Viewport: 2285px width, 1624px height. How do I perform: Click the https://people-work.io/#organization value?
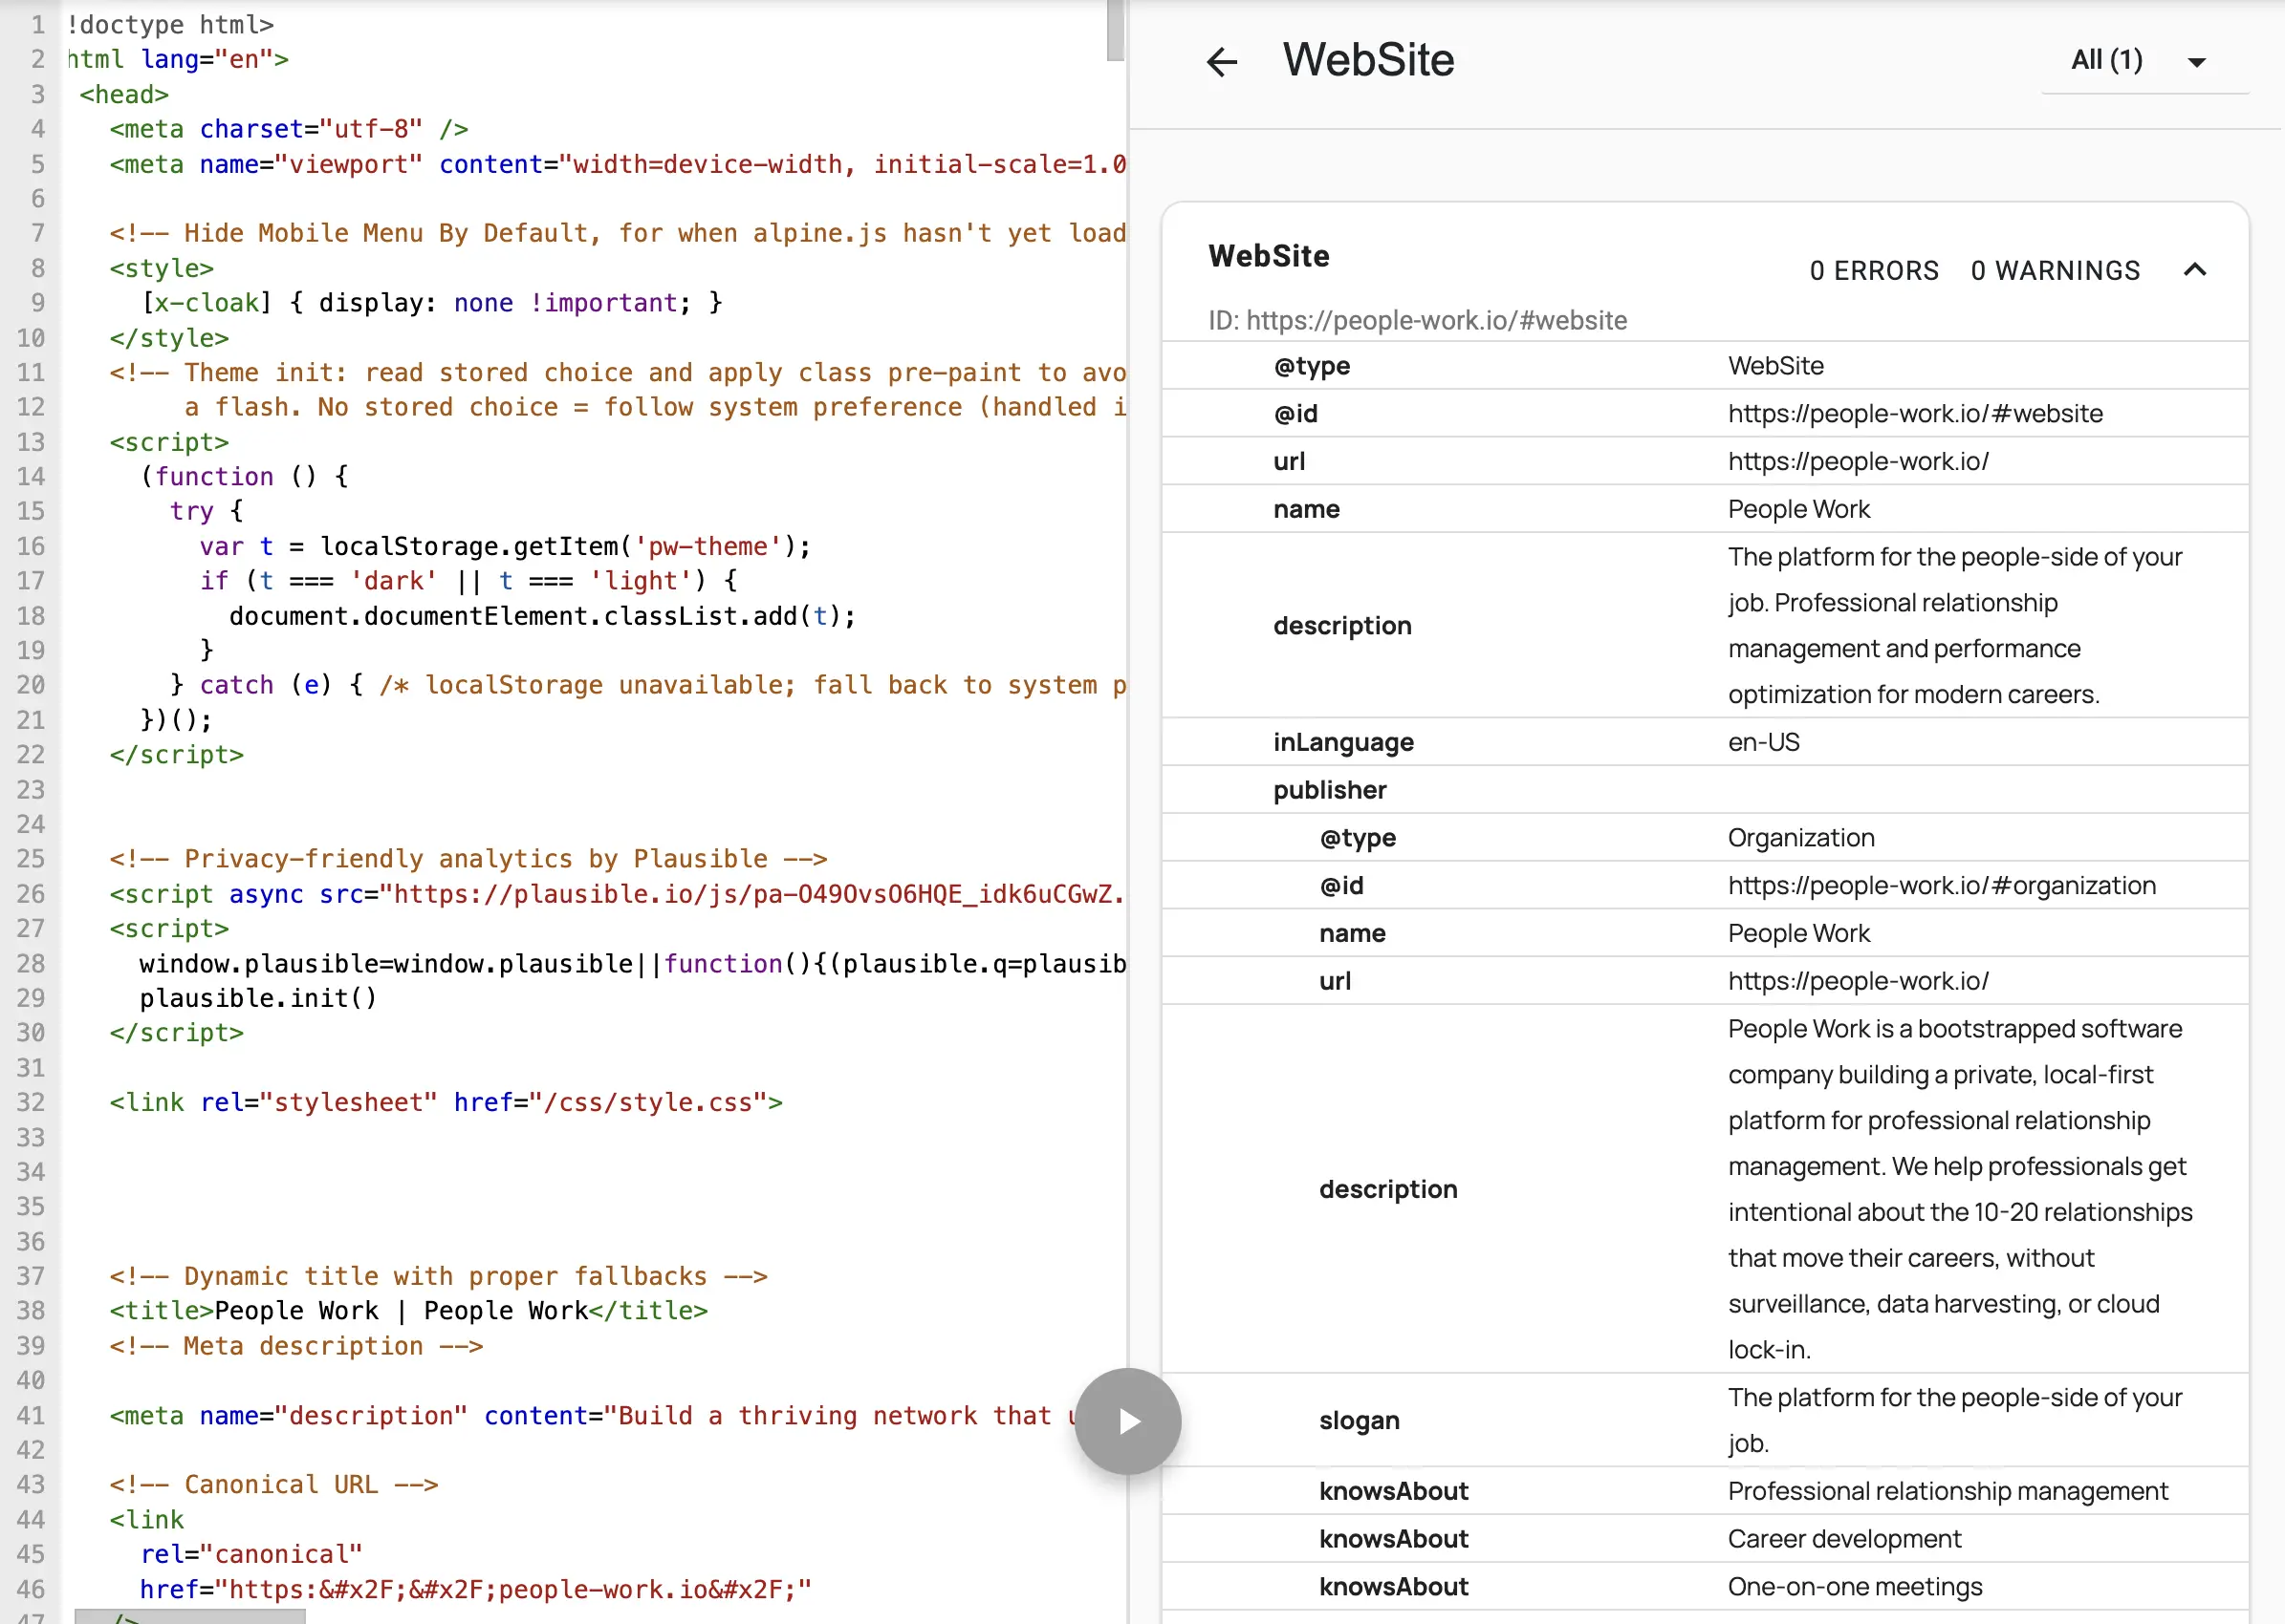1942,886
